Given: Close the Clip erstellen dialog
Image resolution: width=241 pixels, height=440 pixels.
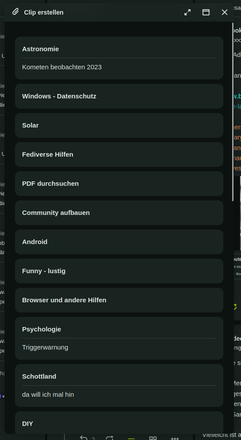Looking at the screenshot, I should tap(224, 12).
